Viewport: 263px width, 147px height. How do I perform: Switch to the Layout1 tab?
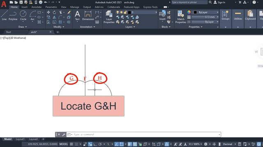20,139
